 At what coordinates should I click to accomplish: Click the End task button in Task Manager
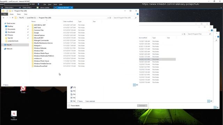pyautogui.click(x=142, y=106)
